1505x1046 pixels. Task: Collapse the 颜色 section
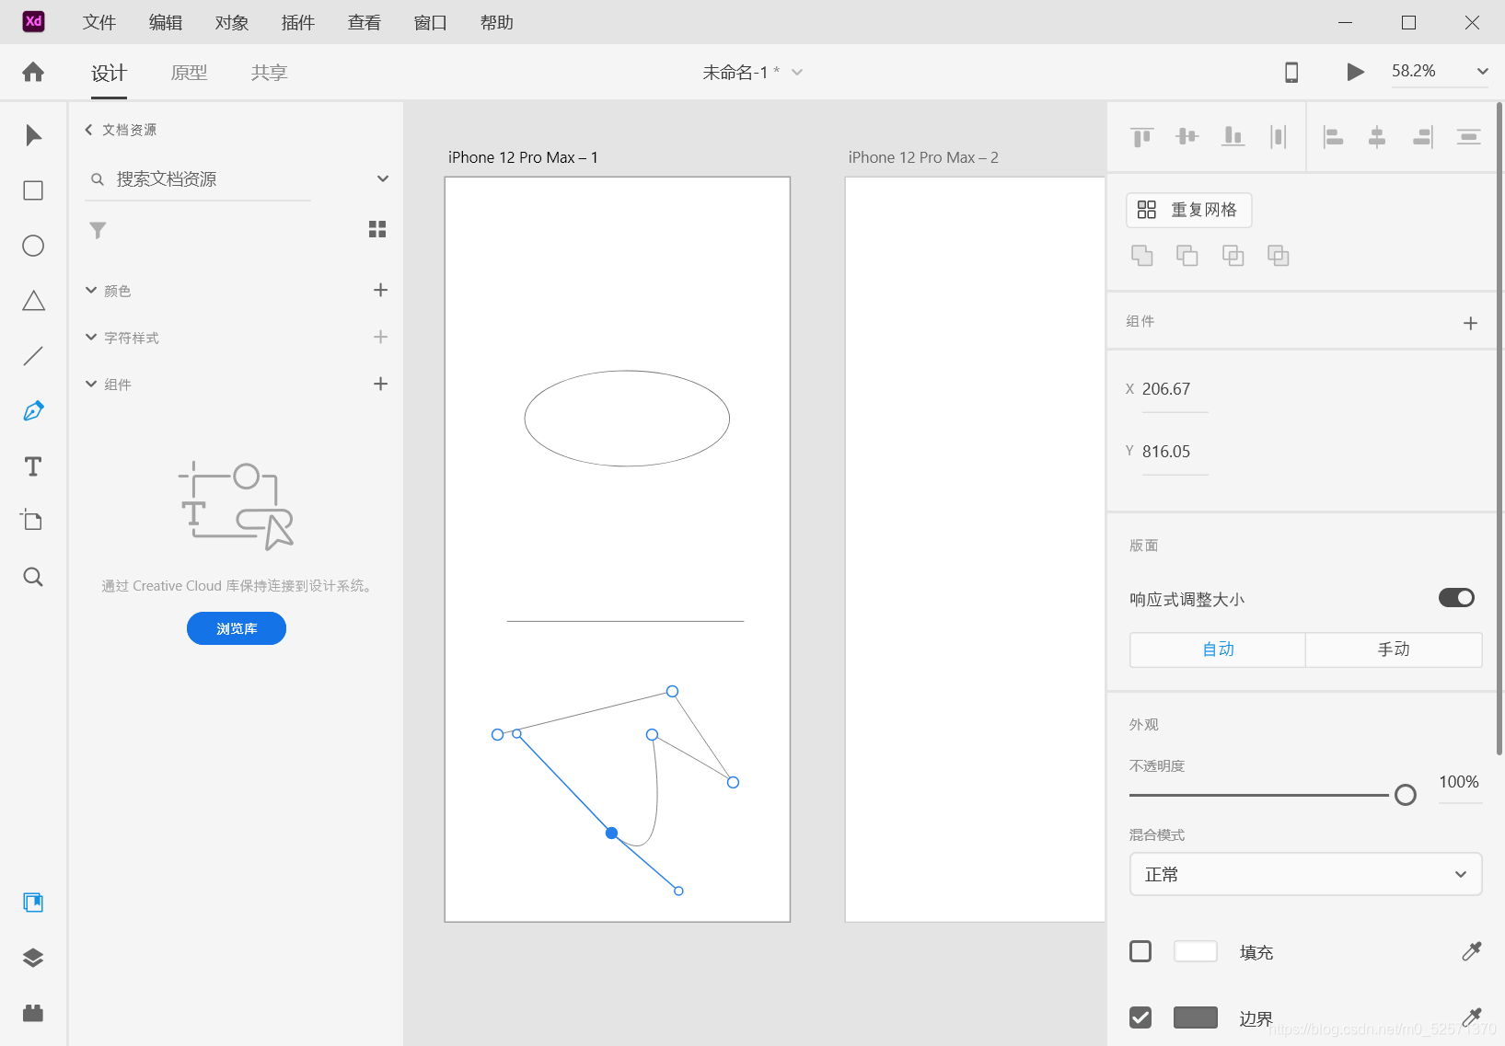(89, 290)
